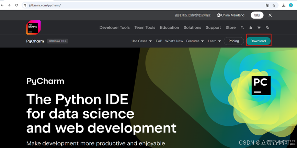297x148 pixels.
Task: Open the Team Tools menu
Action: tap(145, 28)
